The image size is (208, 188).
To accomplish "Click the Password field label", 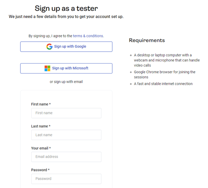I will 40,170.
